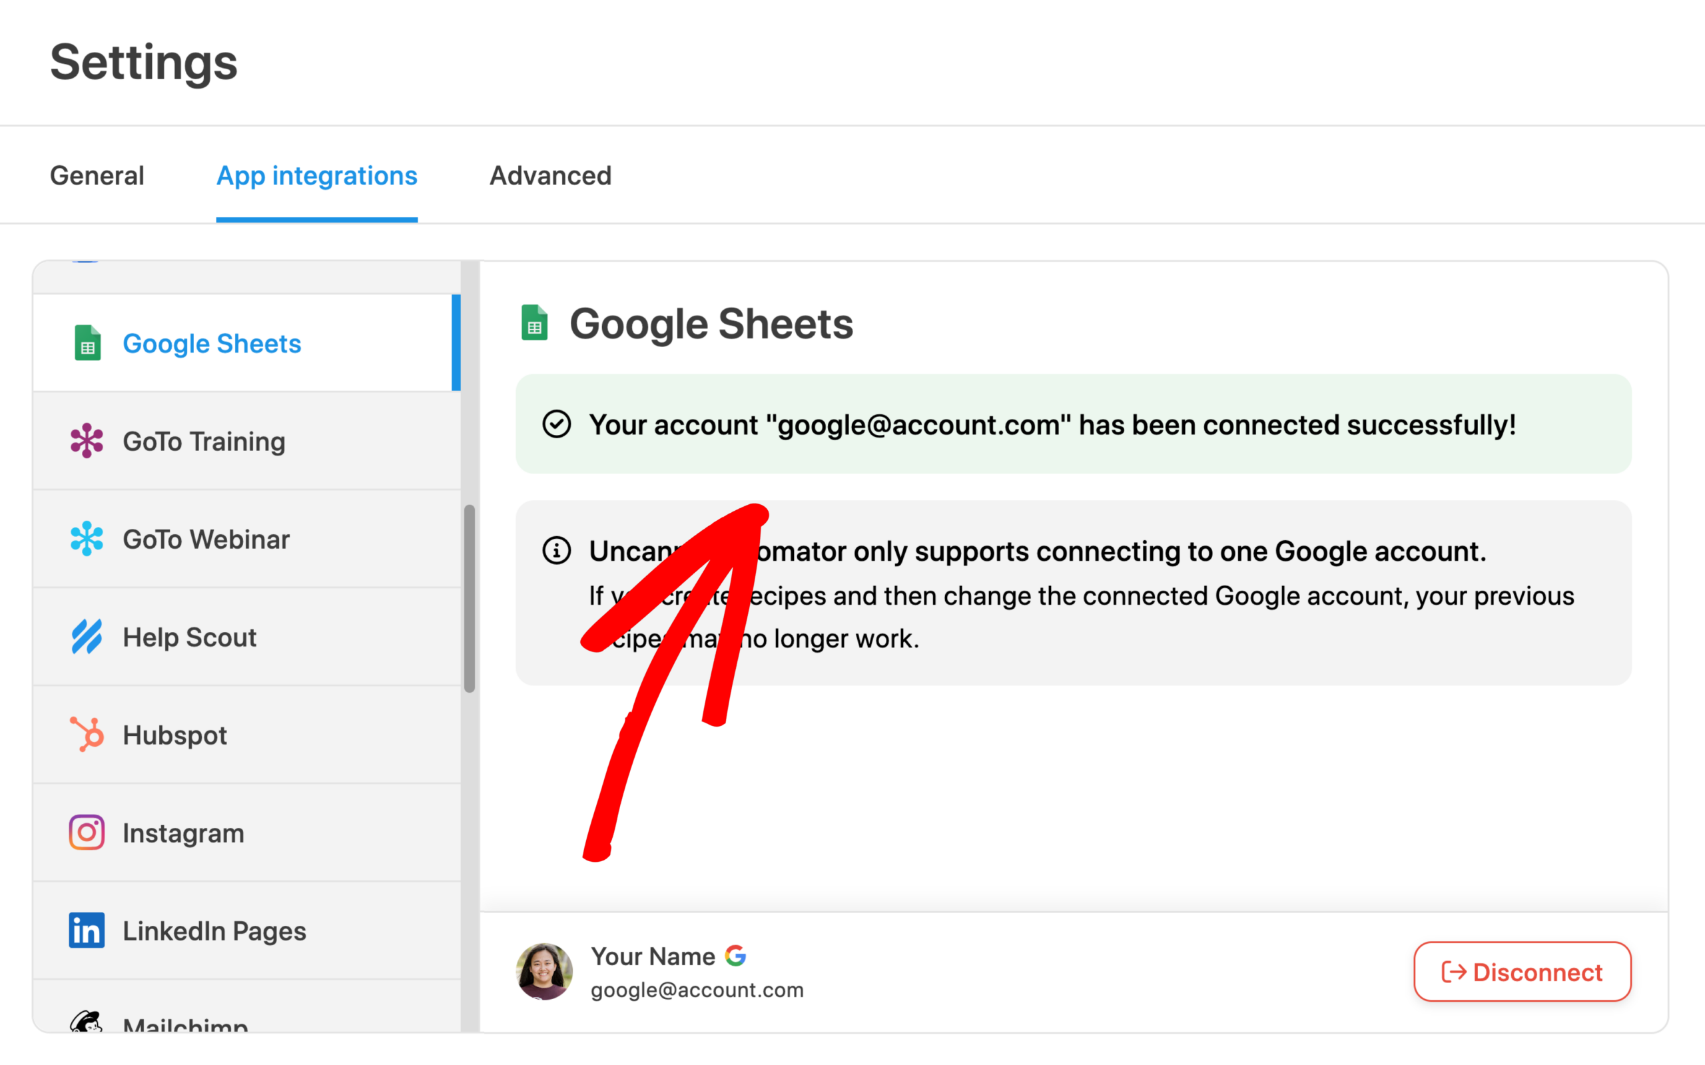The width and height of the screenshot is (1705, 1065).
Task: Click the GoTo Webinar blue icon
Action: tap(87, 539)
